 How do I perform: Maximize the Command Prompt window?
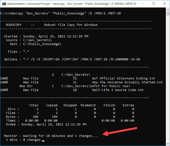coord(153,4)
